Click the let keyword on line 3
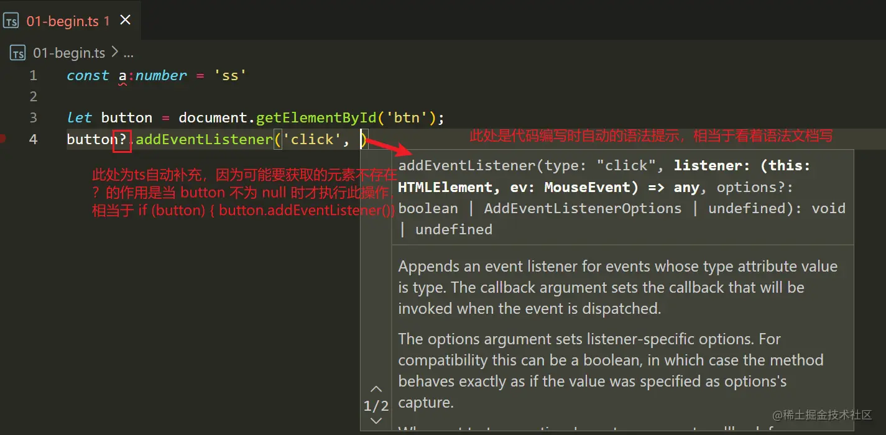 click(79, 117)
